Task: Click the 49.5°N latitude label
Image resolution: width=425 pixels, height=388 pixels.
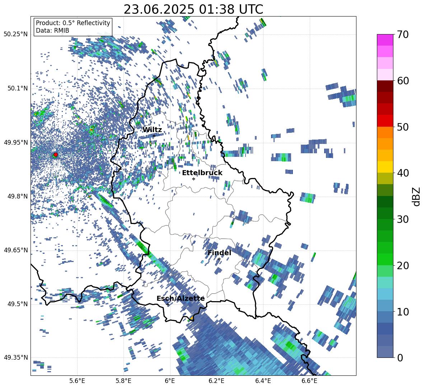Action: tap(17, 304)
